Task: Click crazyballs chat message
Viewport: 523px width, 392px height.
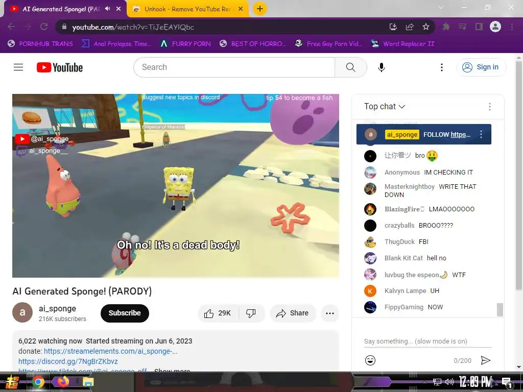Action: point(429,225)
